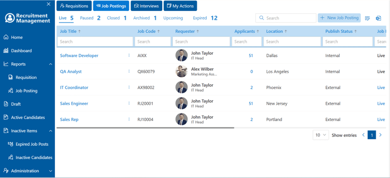
Task: Click New Job Posting button
Action: click(339, 18)
